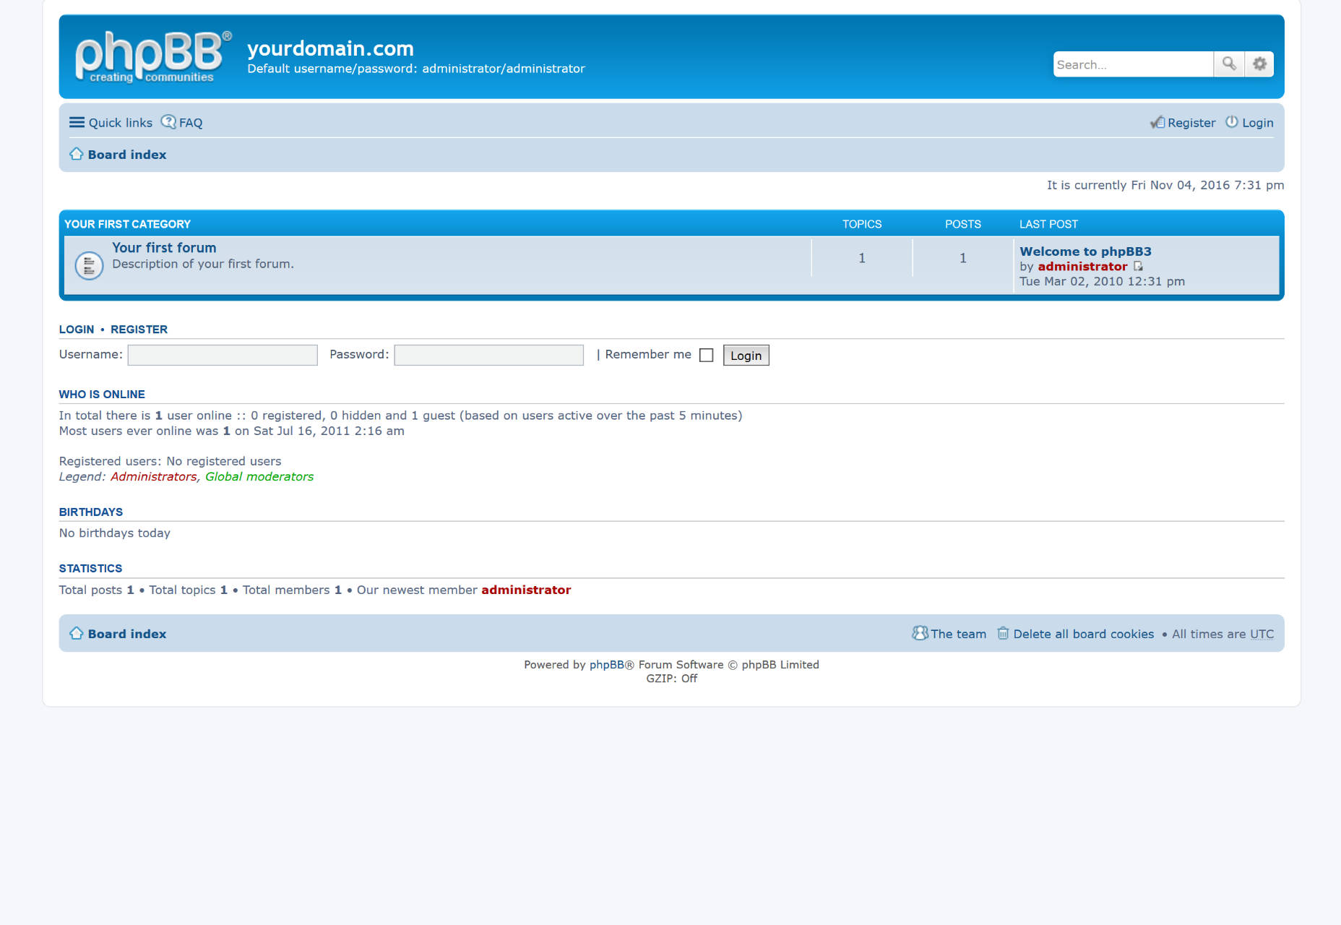Click the POSTS column header
Viewport: 1341px width, 925px height.
point(963,224)
